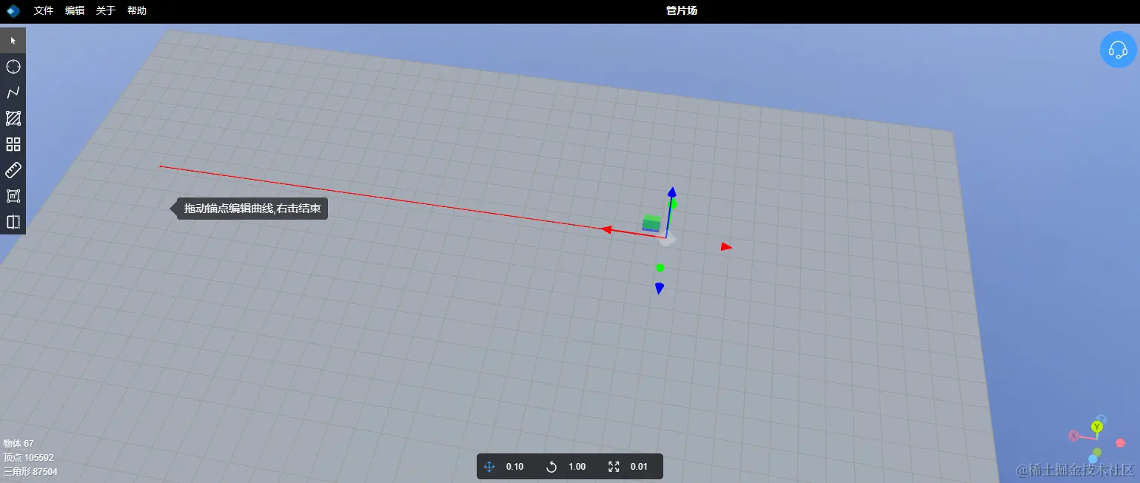This screenshot has width=1140, height=483.
Task: Click the green handle above the blue down arrow
Action: tap(660, 268)
